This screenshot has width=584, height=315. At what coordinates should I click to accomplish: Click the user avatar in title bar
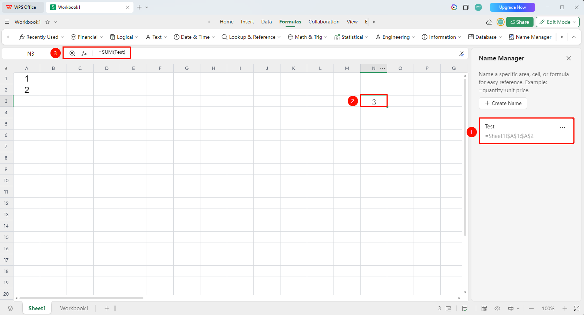478,7
